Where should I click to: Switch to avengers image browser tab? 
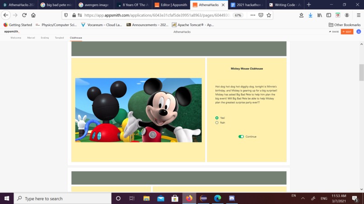(95, 5)
